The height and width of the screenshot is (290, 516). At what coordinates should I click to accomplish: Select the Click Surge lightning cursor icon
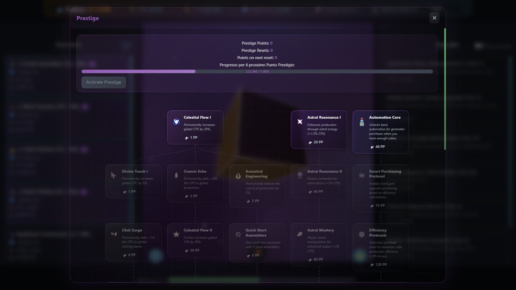114,234
